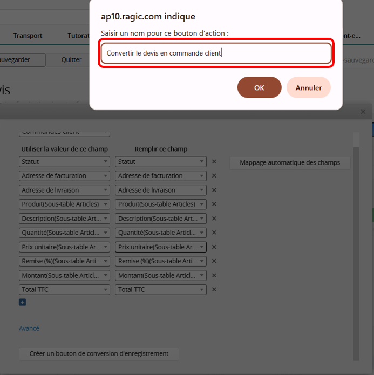The height and width of the screenshot is (375, 374).
Task: Open the source Montant field dropdown
Action: coord(64,275)
